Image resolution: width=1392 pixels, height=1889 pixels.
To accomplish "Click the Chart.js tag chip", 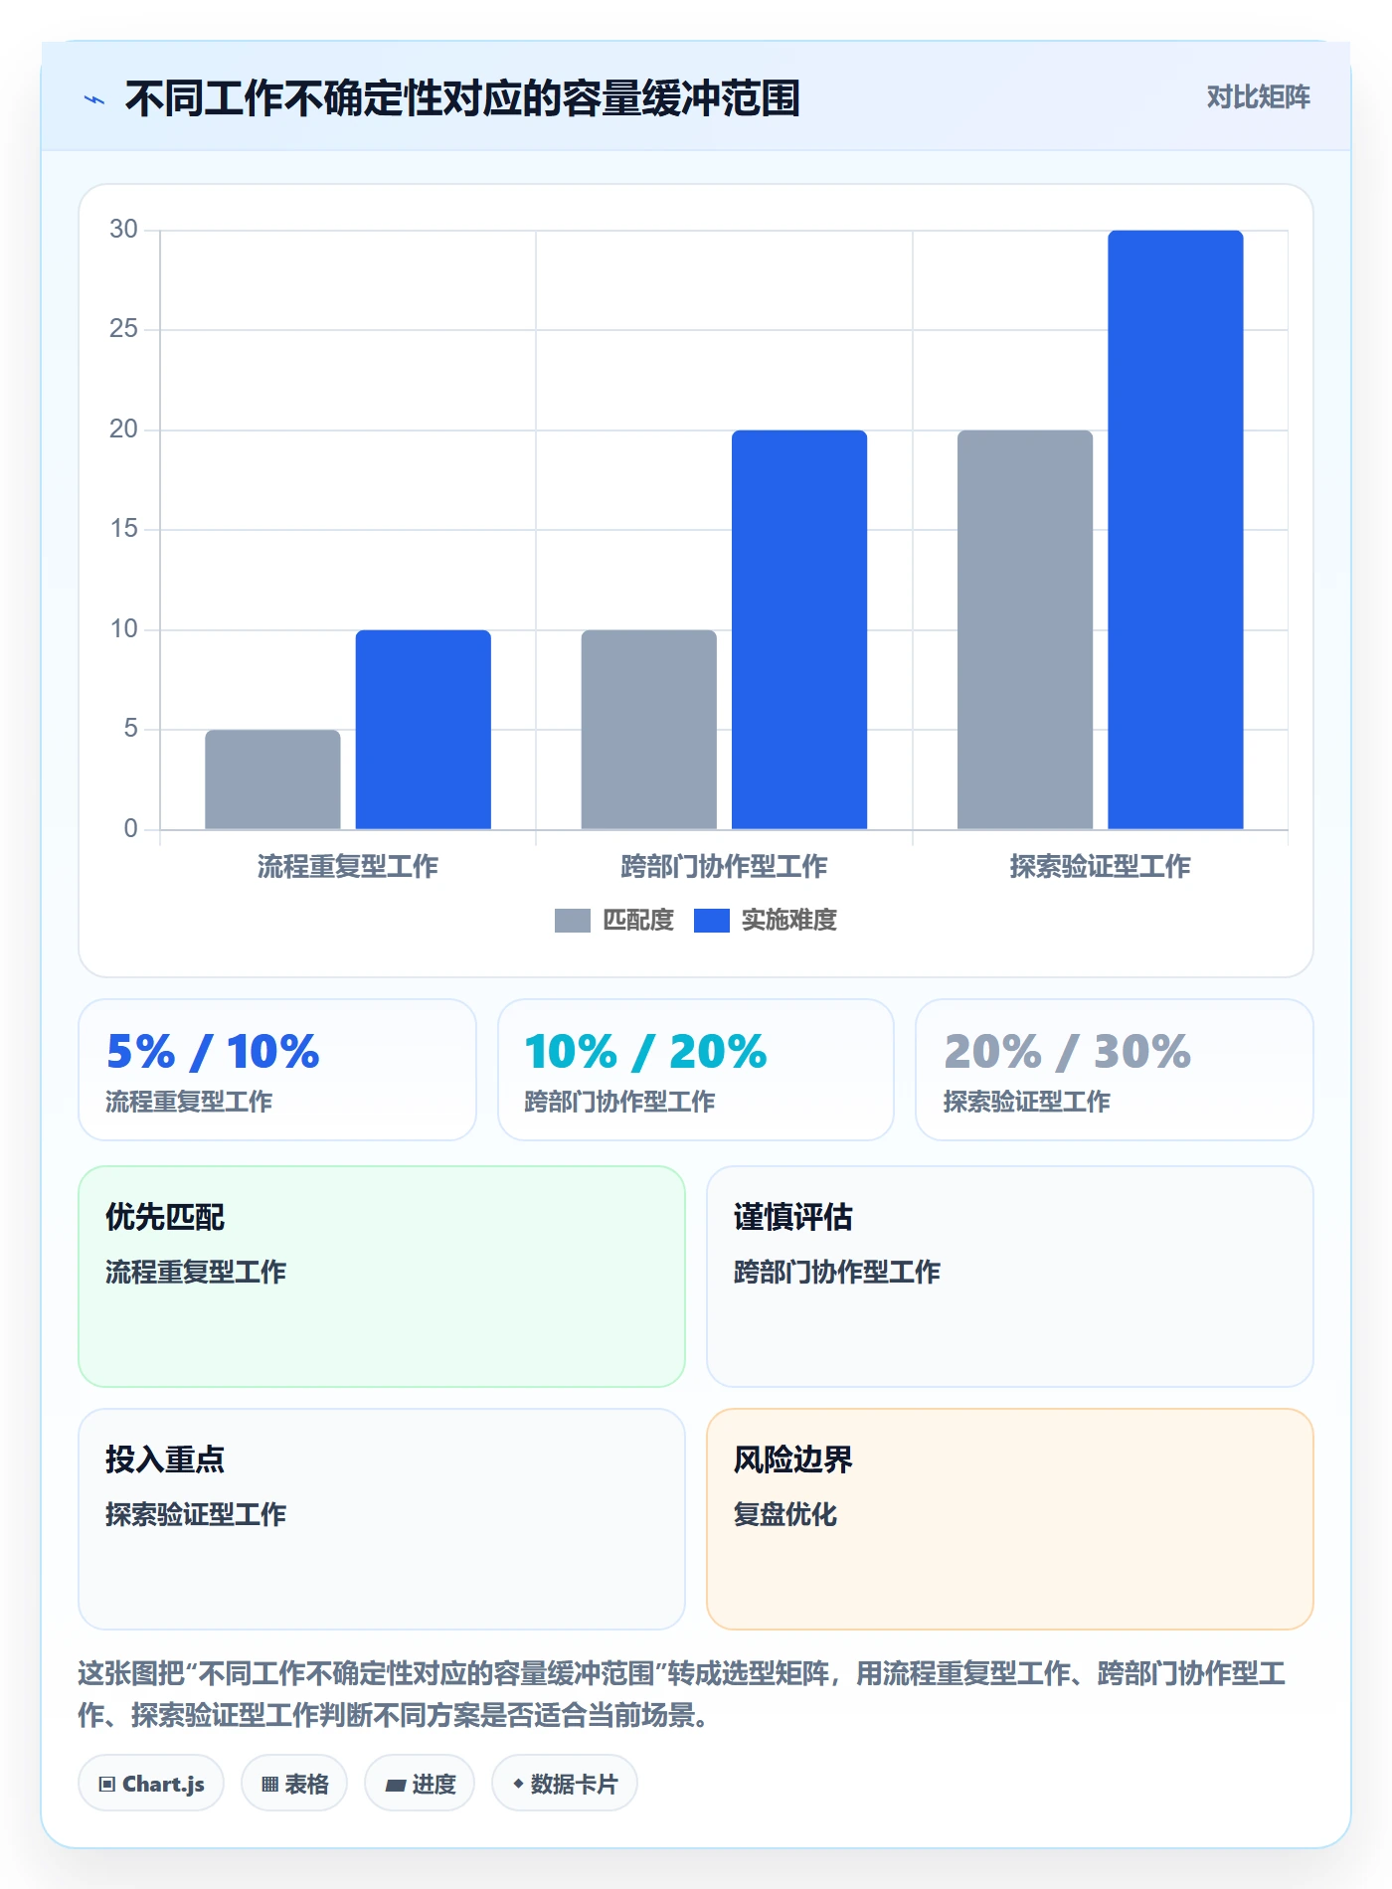I will click(151, 1784).
